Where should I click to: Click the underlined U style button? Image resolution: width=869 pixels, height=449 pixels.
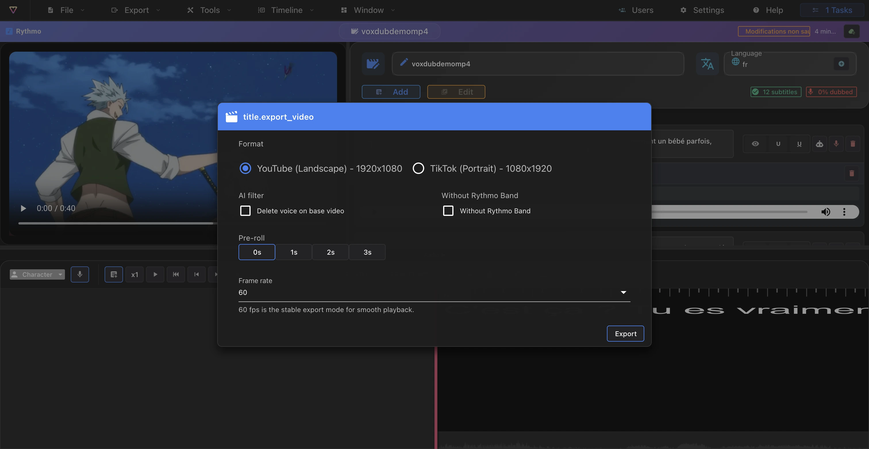click(x=799, y=144)
